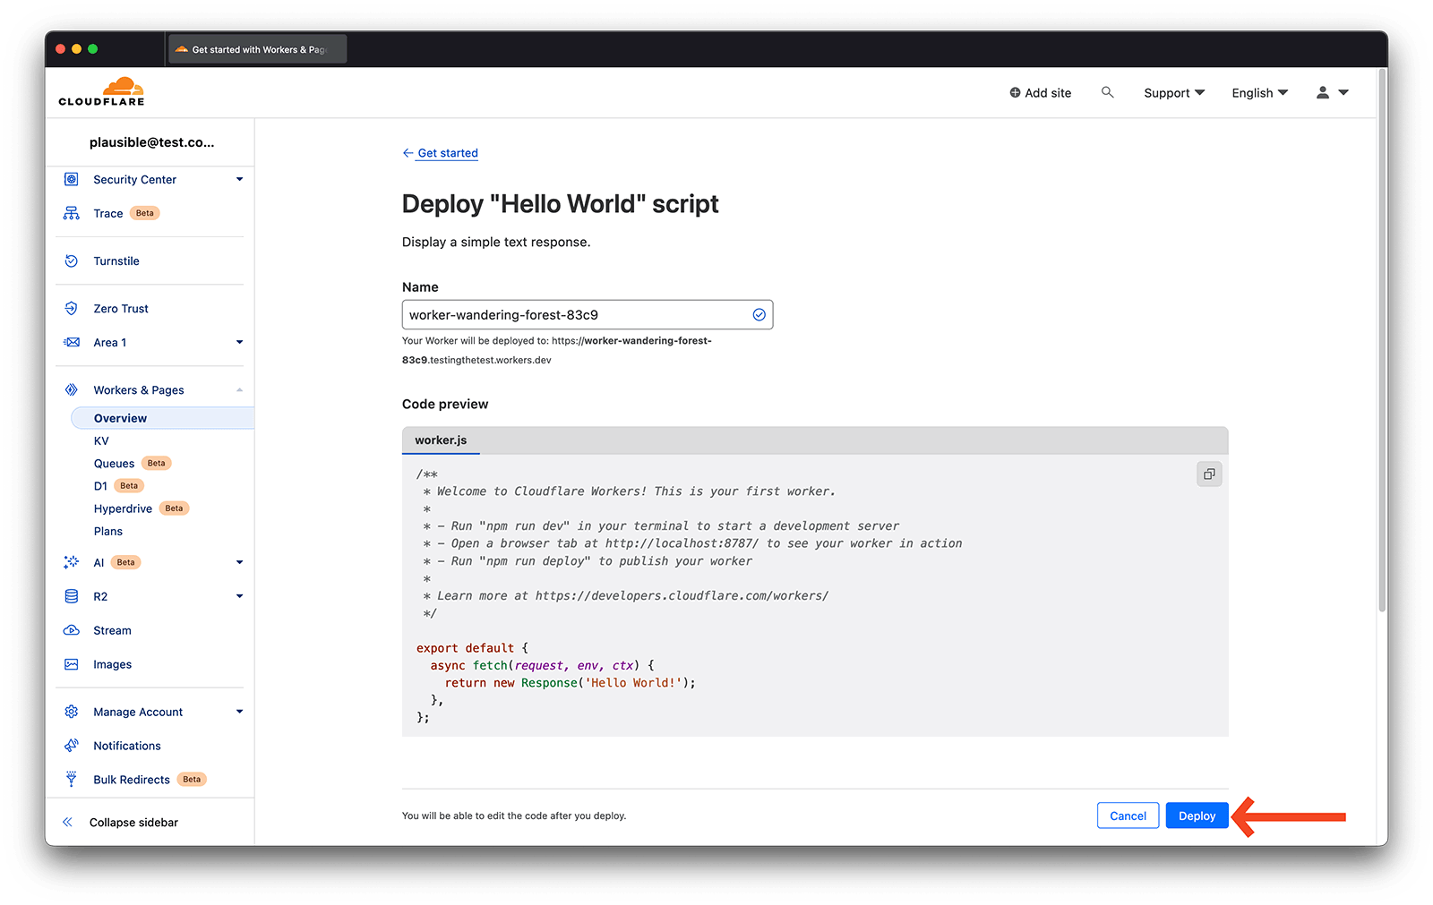Click the browser tab Cloudflare favicon
1433x905 pixels.
point(182,49)
